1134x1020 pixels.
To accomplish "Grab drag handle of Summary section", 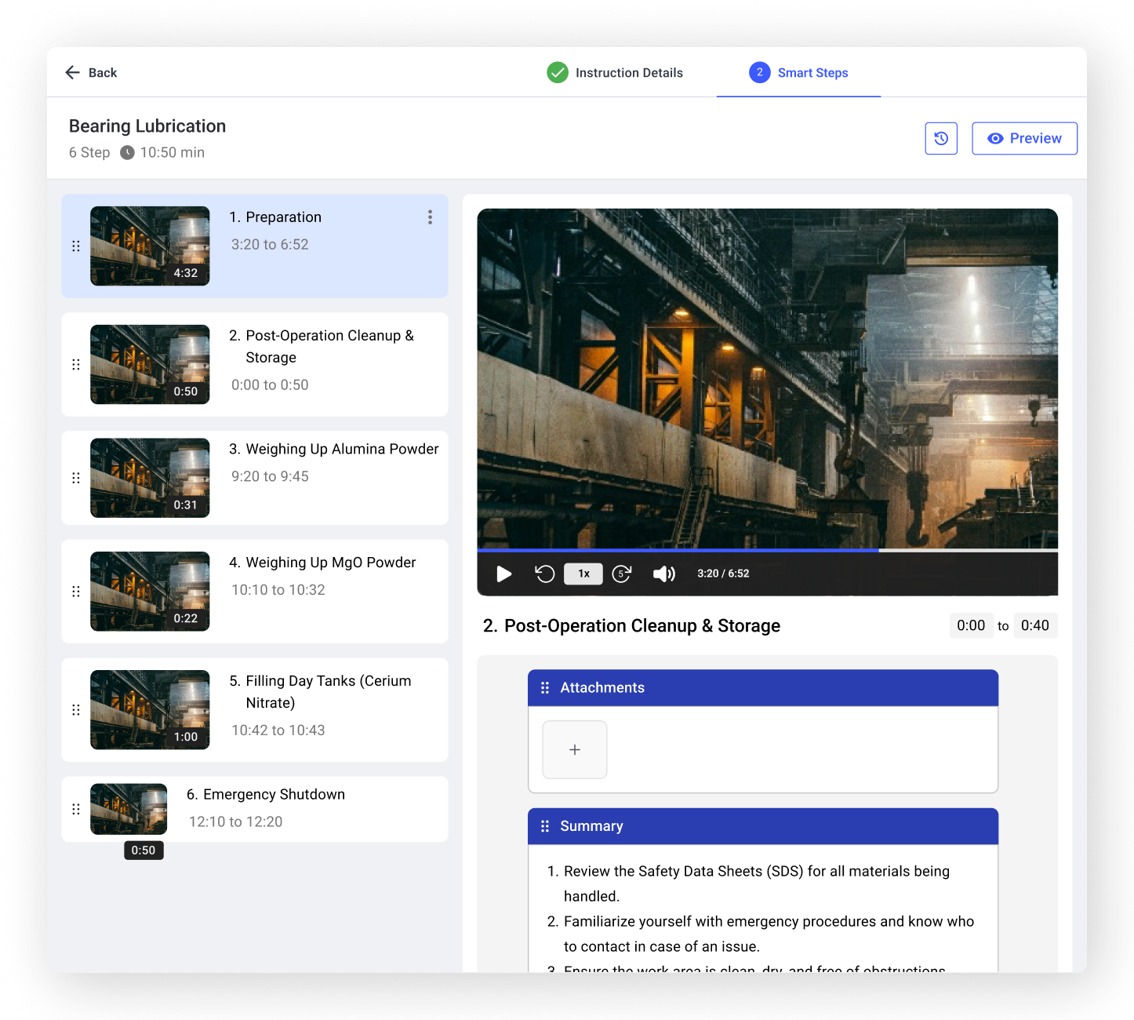I will coord(545,826).
